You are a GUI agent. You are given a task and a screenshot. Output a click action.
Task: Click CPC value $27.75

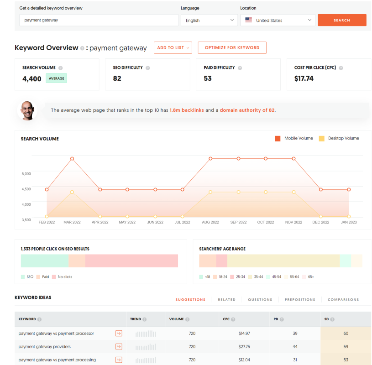(x=244, y=347)
